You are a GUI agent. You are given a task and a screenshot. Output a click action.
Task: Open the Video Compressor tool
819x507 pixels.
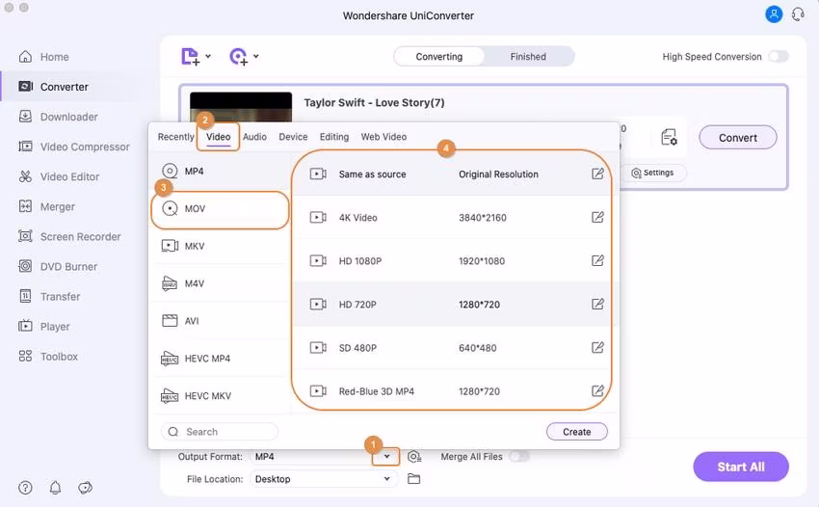click(x=73, y=147)
